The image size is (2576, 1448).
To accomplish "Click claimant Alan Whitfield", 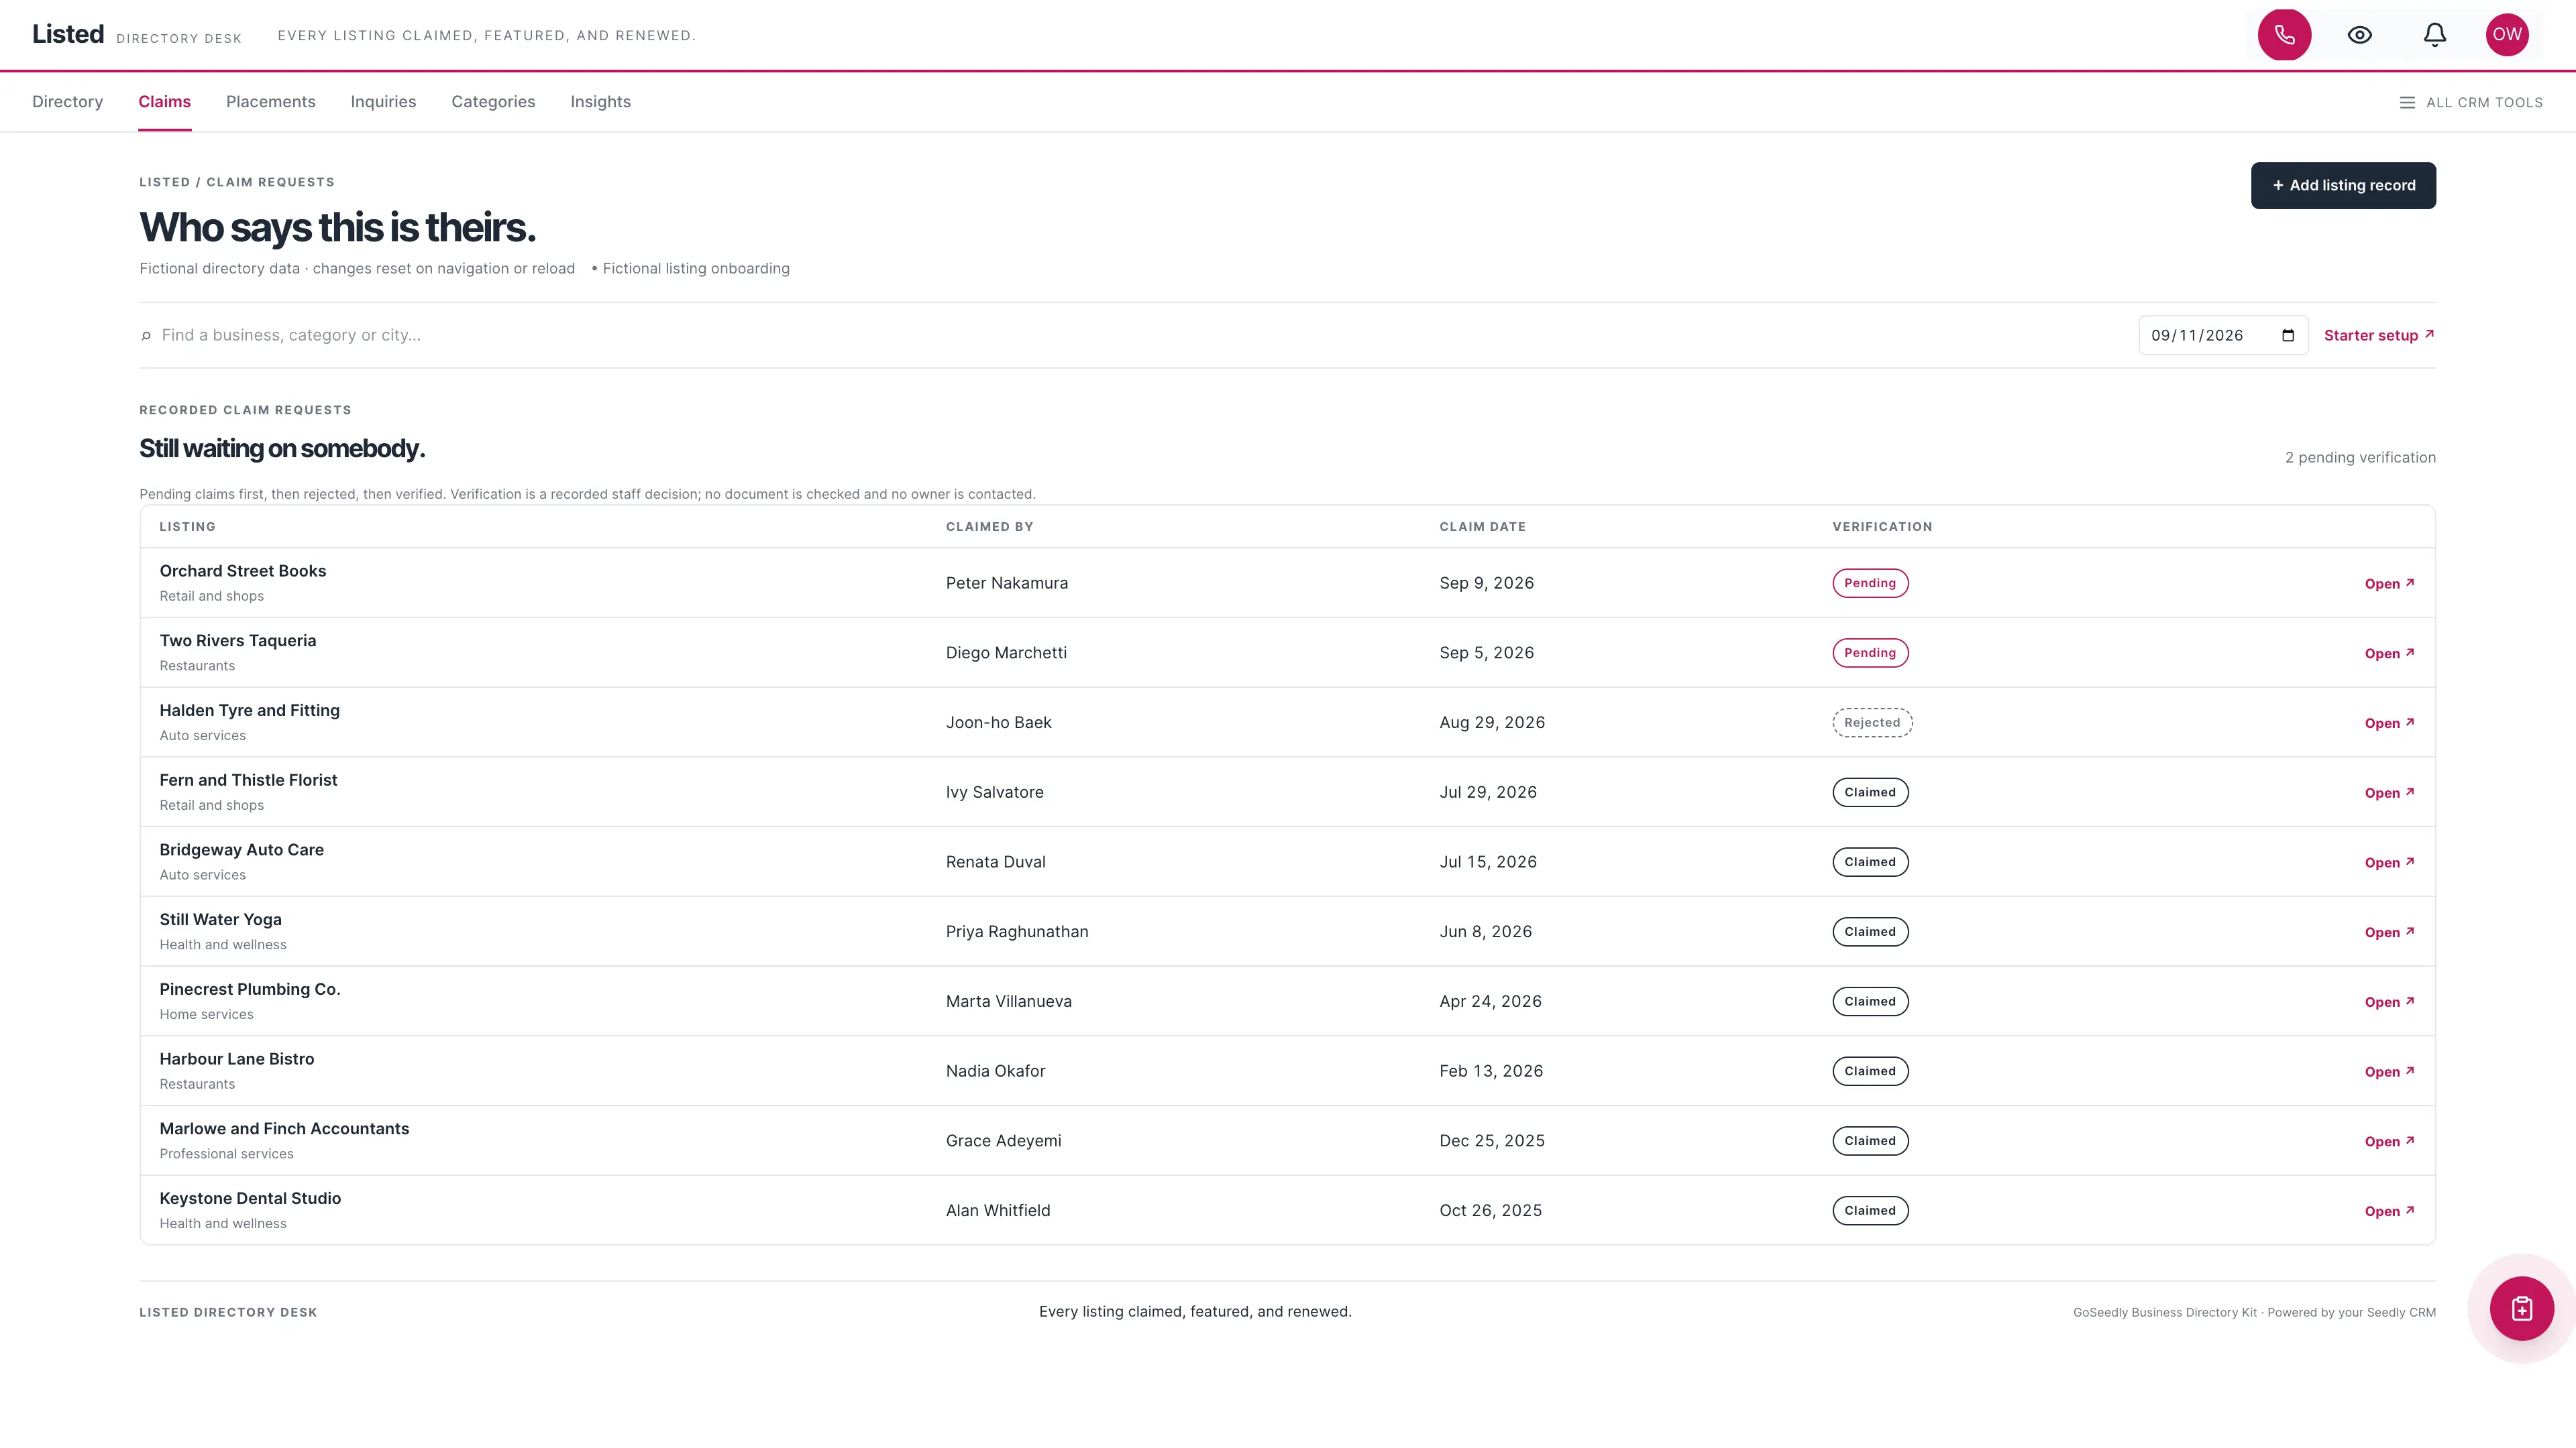I will point(998,1210).
